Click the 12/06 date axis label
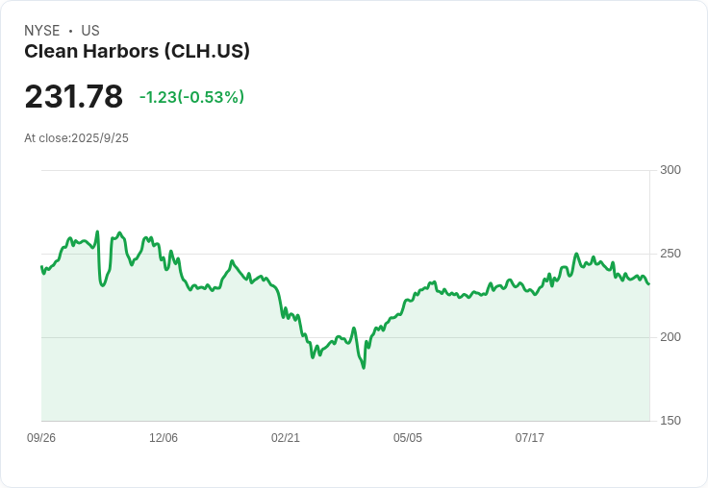708x488 pixels. (164, 438)
